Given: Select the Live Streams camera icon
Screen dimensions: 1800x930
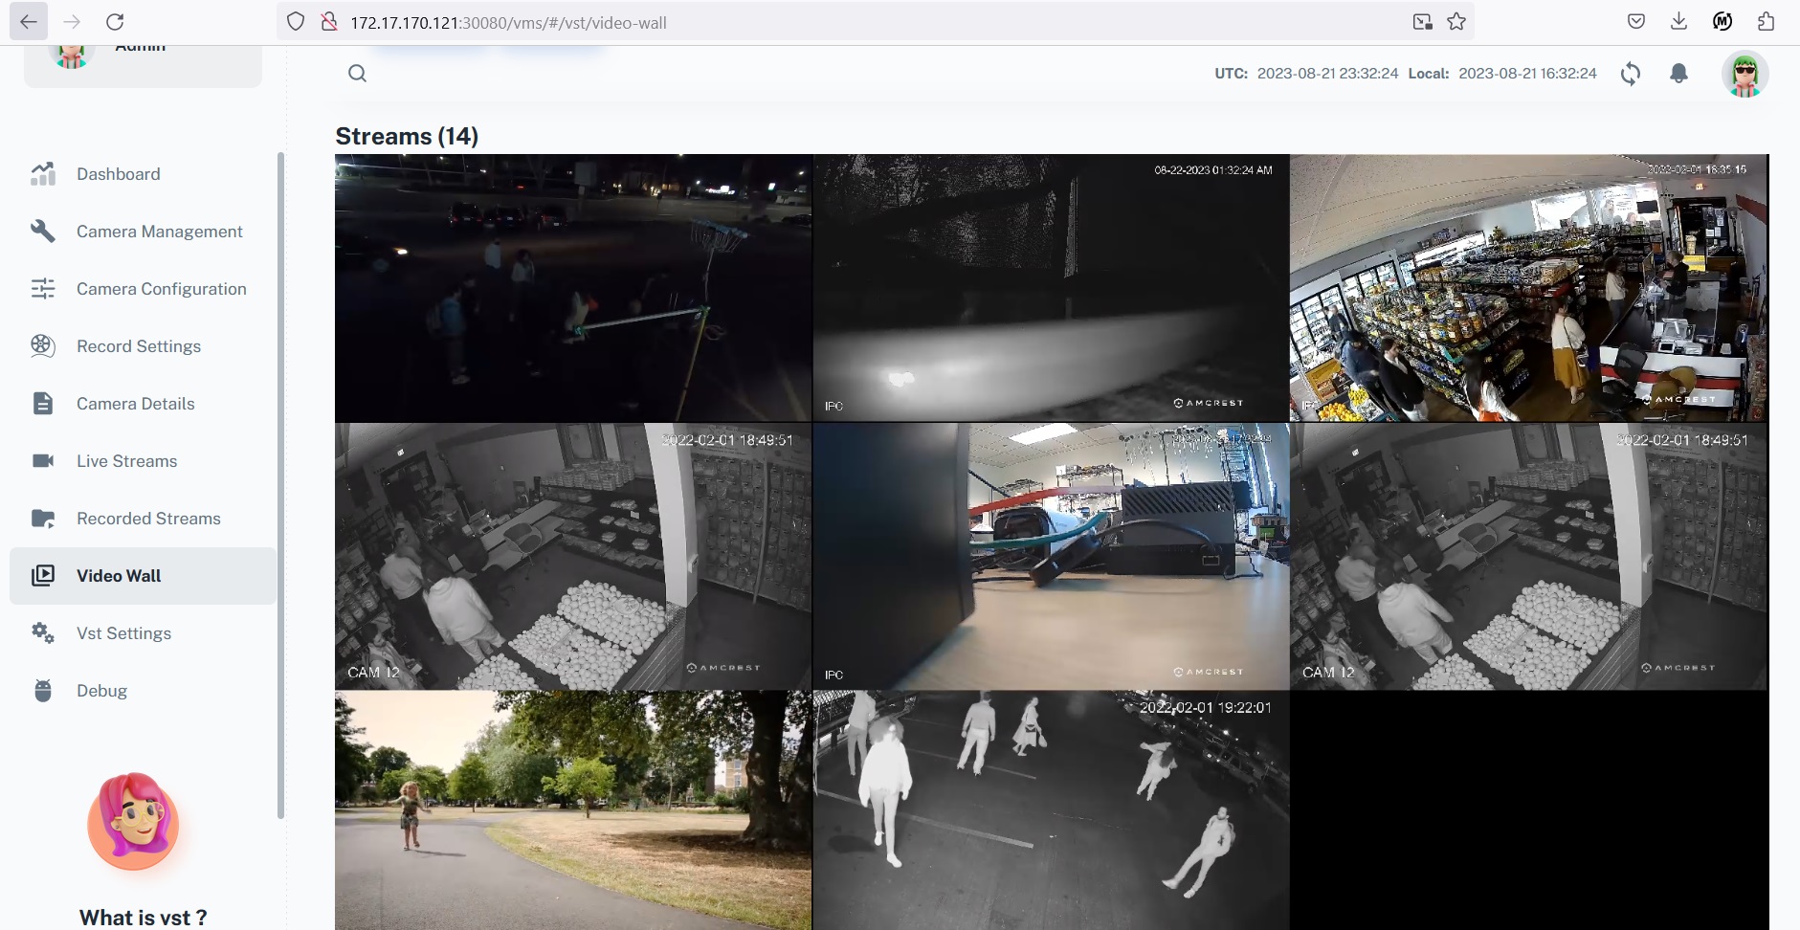Looking at the screenshot, I should click(x=43, y=460).
